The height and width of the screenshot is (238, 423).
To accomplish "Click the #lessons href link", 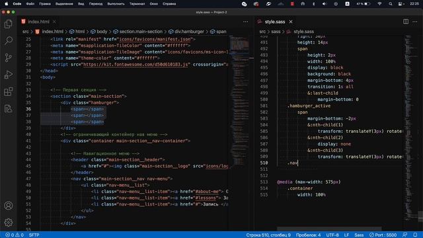I will coord(206,198).
